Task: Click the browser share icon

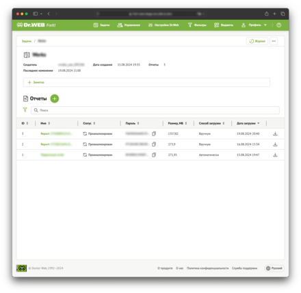Action: 267,14
